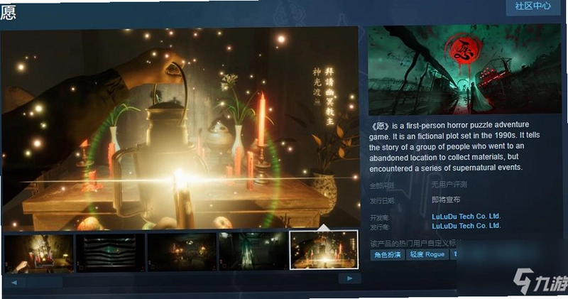The height and width of the screenshot is (299, 568).
Task: Select the highlighted fifth candle screenshot thumbnail
Action: [x=324, y=250]
